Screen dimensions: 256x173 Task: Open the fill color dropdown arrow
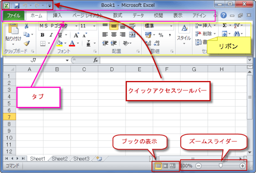pos(65,43)
